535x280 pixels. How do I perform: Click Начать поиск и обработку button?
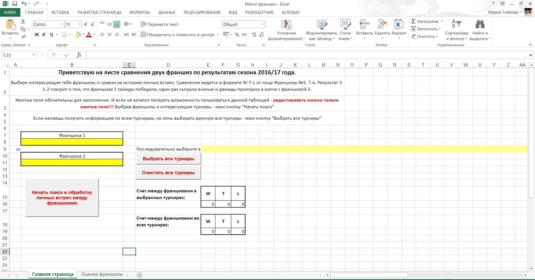point(62,198)
